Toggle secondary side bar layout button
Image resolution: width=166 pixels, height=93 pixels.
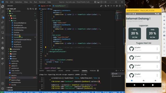pyautogui.click(x=101, y=2)
